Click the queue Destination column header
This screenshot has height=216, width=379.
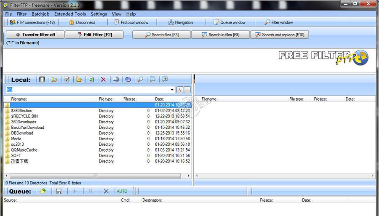pyautogui.click(x=152, y=200)
